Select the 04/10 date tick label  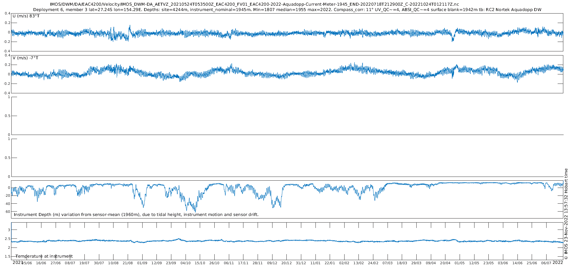point(186,263)
